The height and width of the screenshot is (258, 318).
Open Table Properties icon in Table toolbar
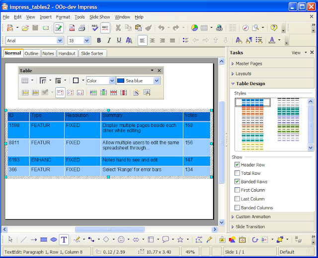tap(147, 93)
